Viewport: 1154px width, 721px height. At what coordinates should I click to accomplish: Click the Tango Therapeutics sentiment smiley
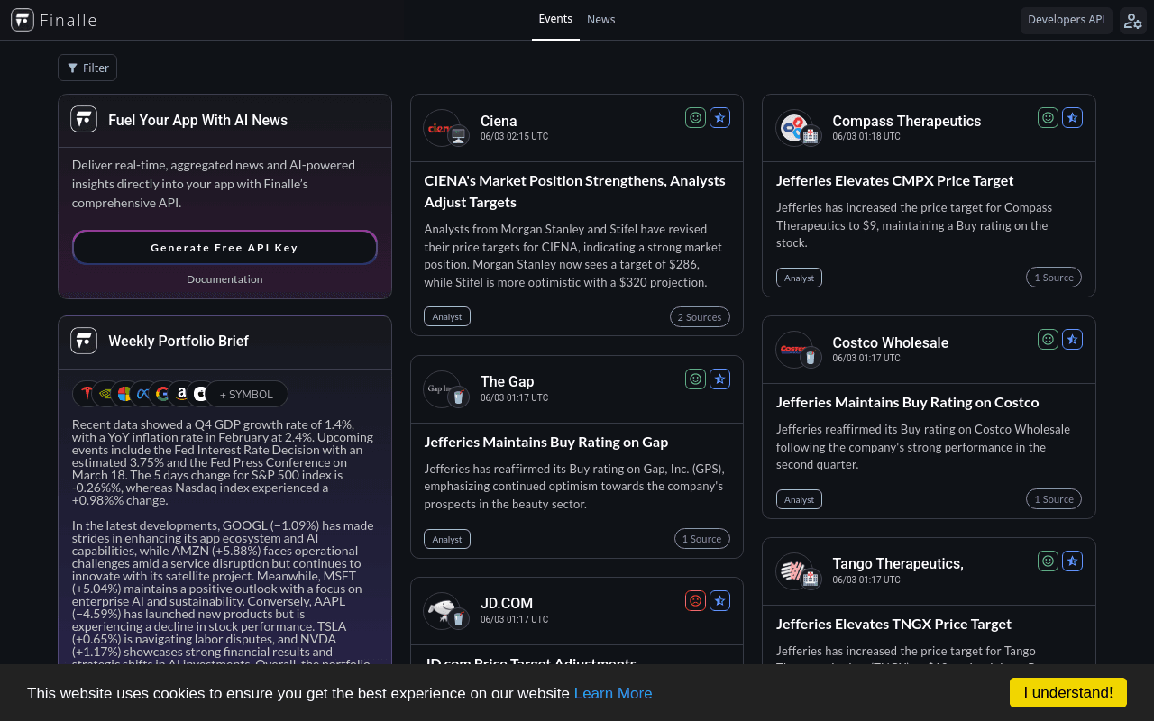click(x=1048, y=561)
